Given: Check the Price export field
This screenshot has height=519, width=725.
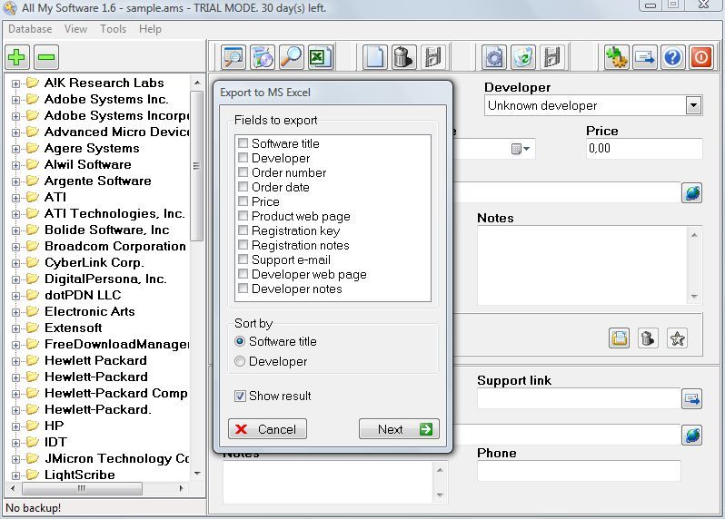Looking at the screenshot, I should (x=243, y=201).
